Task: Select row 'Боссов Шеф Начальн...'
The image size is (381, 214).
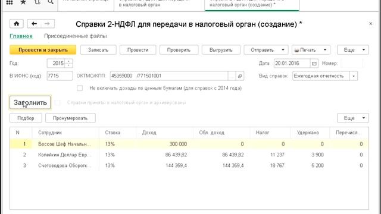Action: tap(189, 144)
